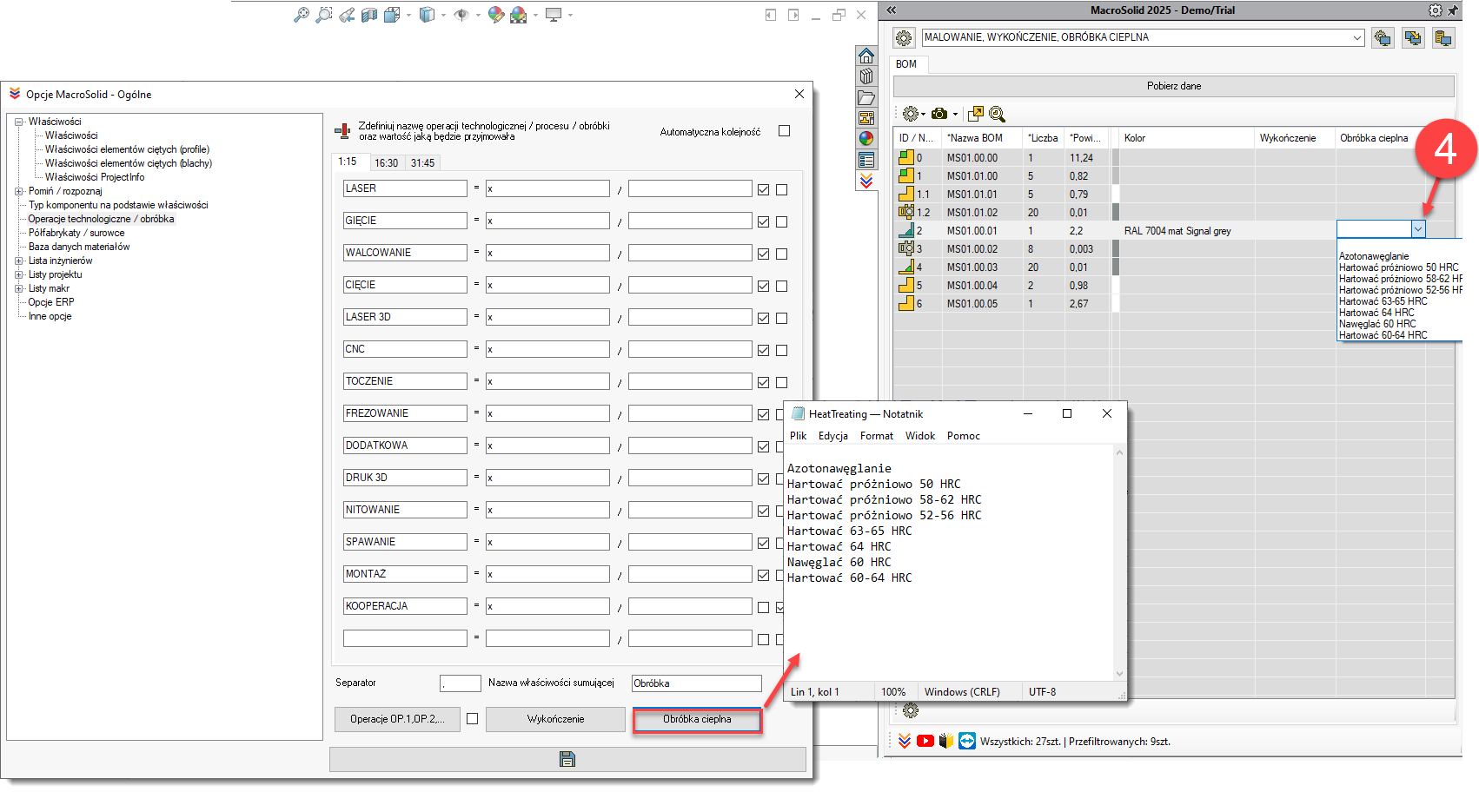Click the Apply Scene icon
This screenshot has height=792, width=1479.
(x=519, y=15)
